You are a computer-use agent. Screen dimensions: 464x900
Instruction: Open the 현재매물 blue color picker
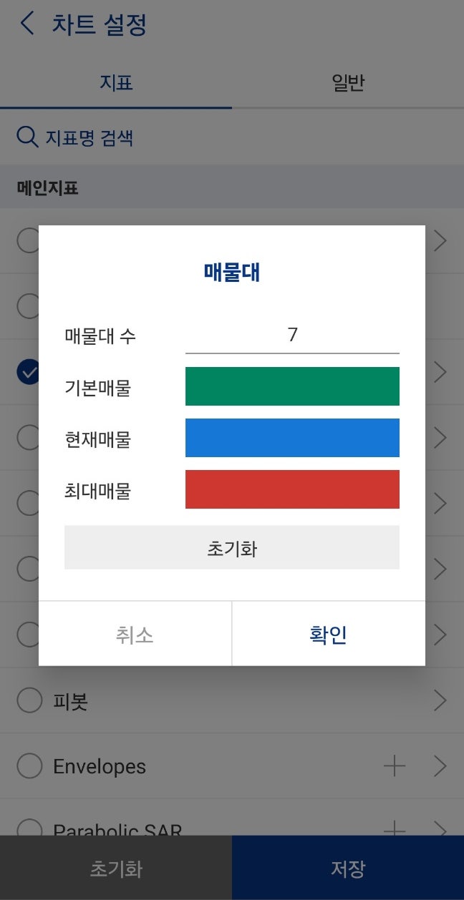(292, 438)
